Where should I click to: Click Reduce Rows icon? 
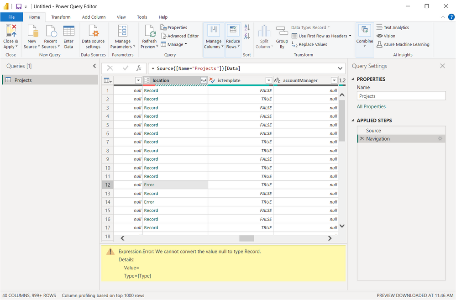click(x=233, y=31)
